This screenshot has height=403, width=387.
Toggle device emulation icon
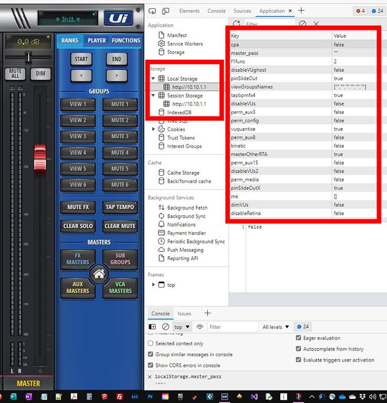(165, 11)
